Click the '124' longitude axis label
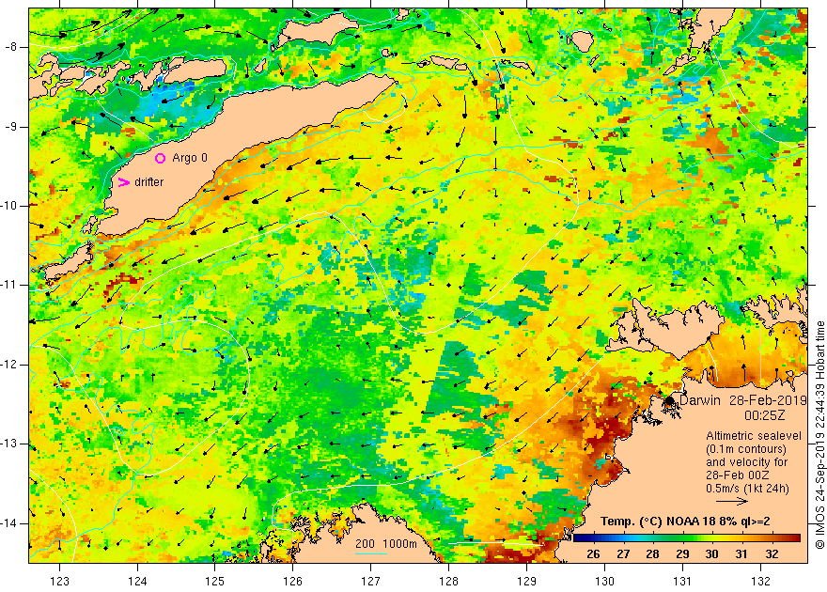The image size is (827, 592). 137,581
